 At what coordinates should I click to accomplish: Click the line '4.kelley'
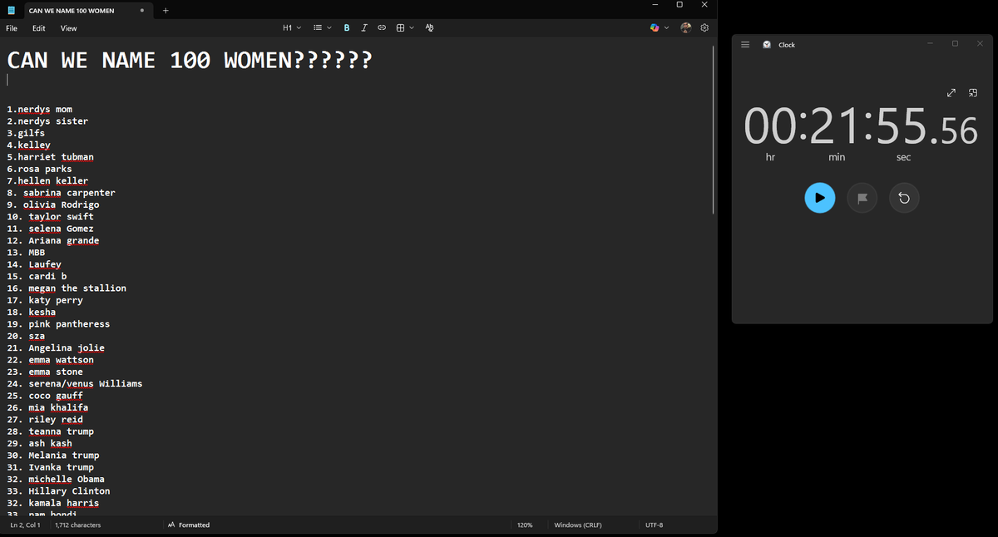click(x=28, y=145)
